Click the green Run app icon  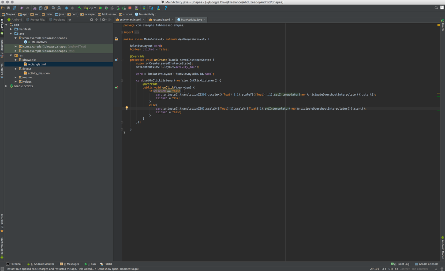tap(100, 8)
